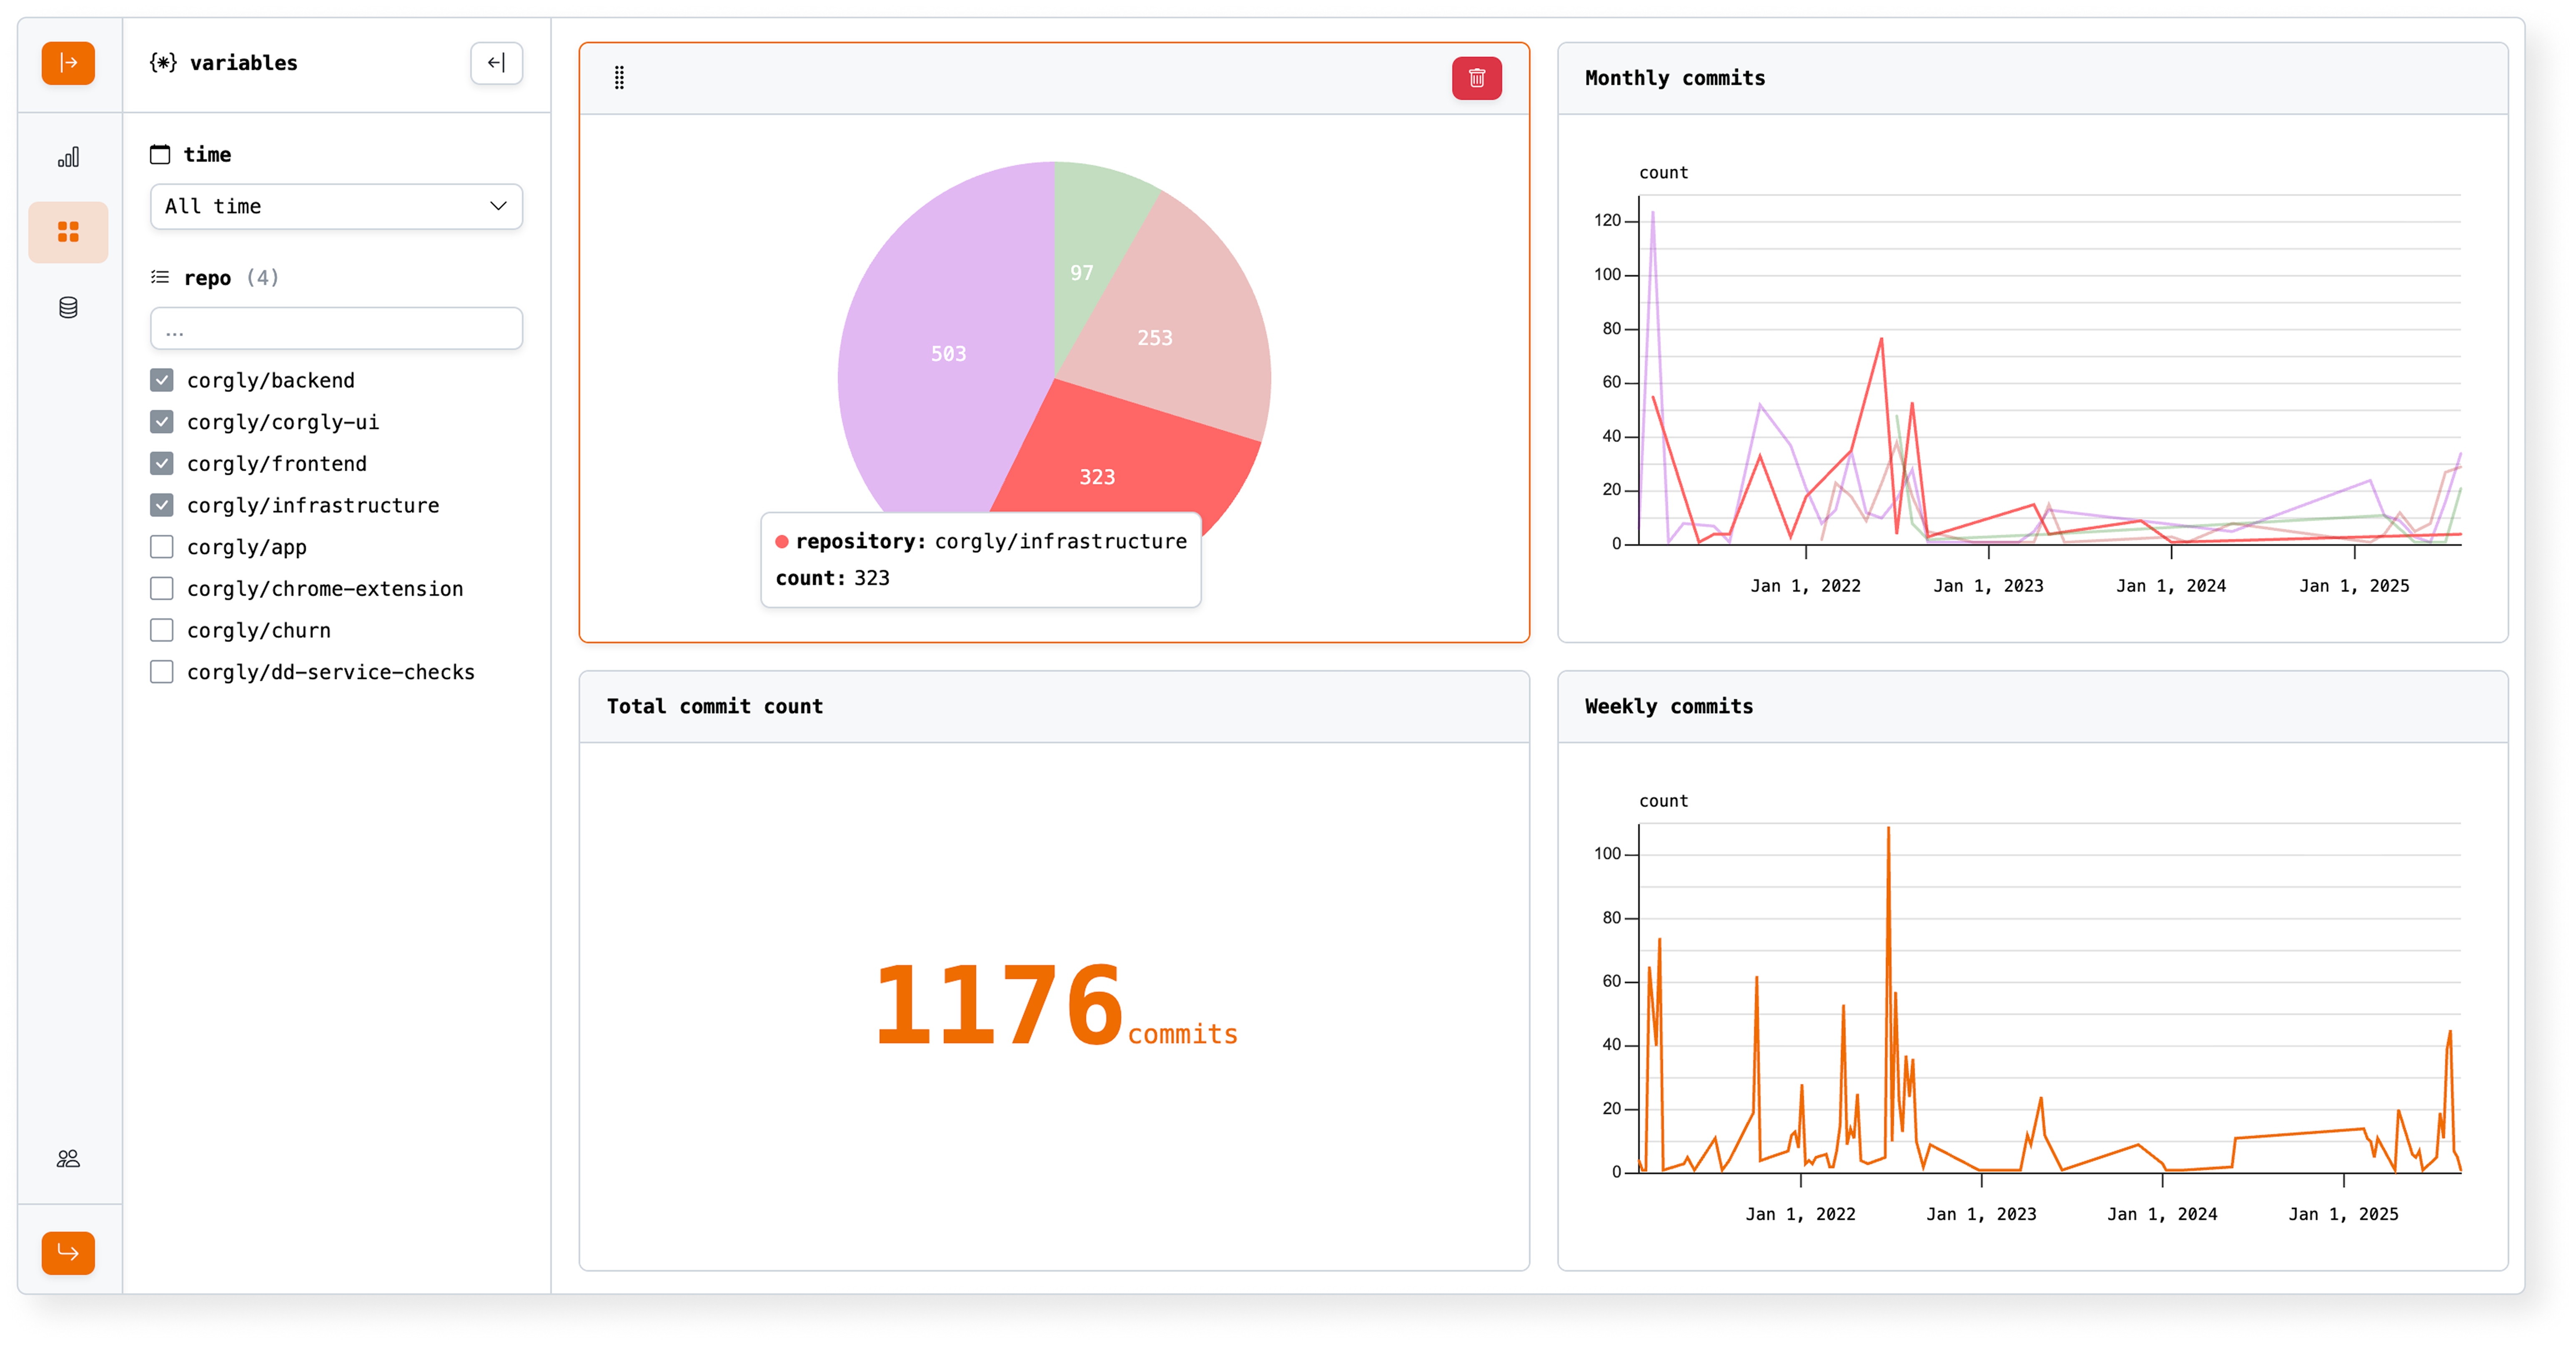The width and height of the screenshot is (2576, 1345).
Task: Click the Weekly commits panel header
Action: tap(1668, 707)
